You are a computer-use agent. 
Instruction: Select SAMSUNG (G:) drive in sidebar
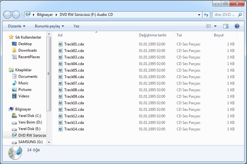30,142
